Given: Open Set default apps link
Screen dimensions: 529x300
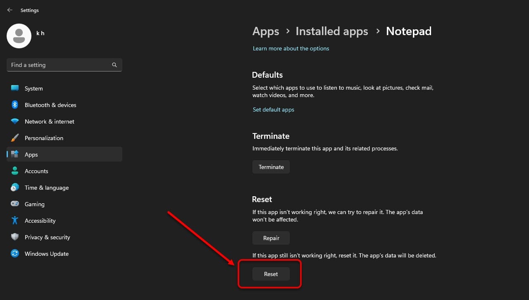Looking at the screenshot, I should point(274,110).
